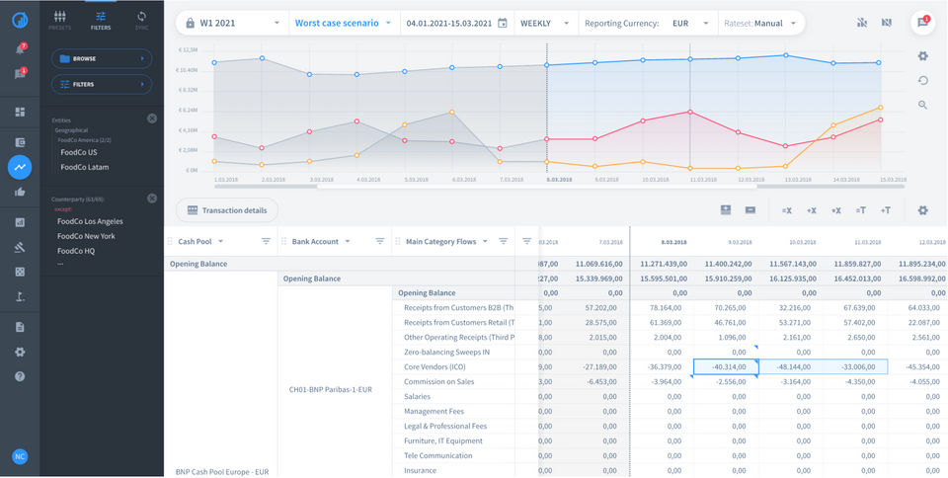This screenshot has width=948, height=478.
Task: Open the WEEKLY period dropdown
Action: [545, 23]
